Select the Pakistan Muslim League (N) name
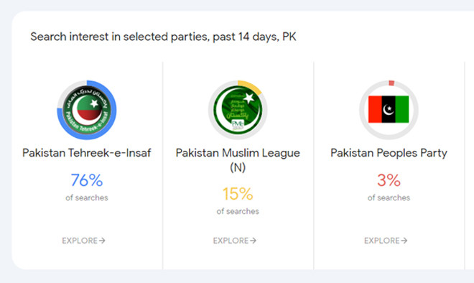 238,160
